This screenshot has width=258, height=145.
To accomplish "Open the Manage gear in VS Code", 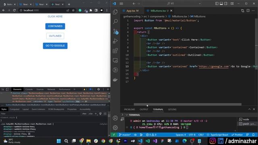I will point(115,128).
